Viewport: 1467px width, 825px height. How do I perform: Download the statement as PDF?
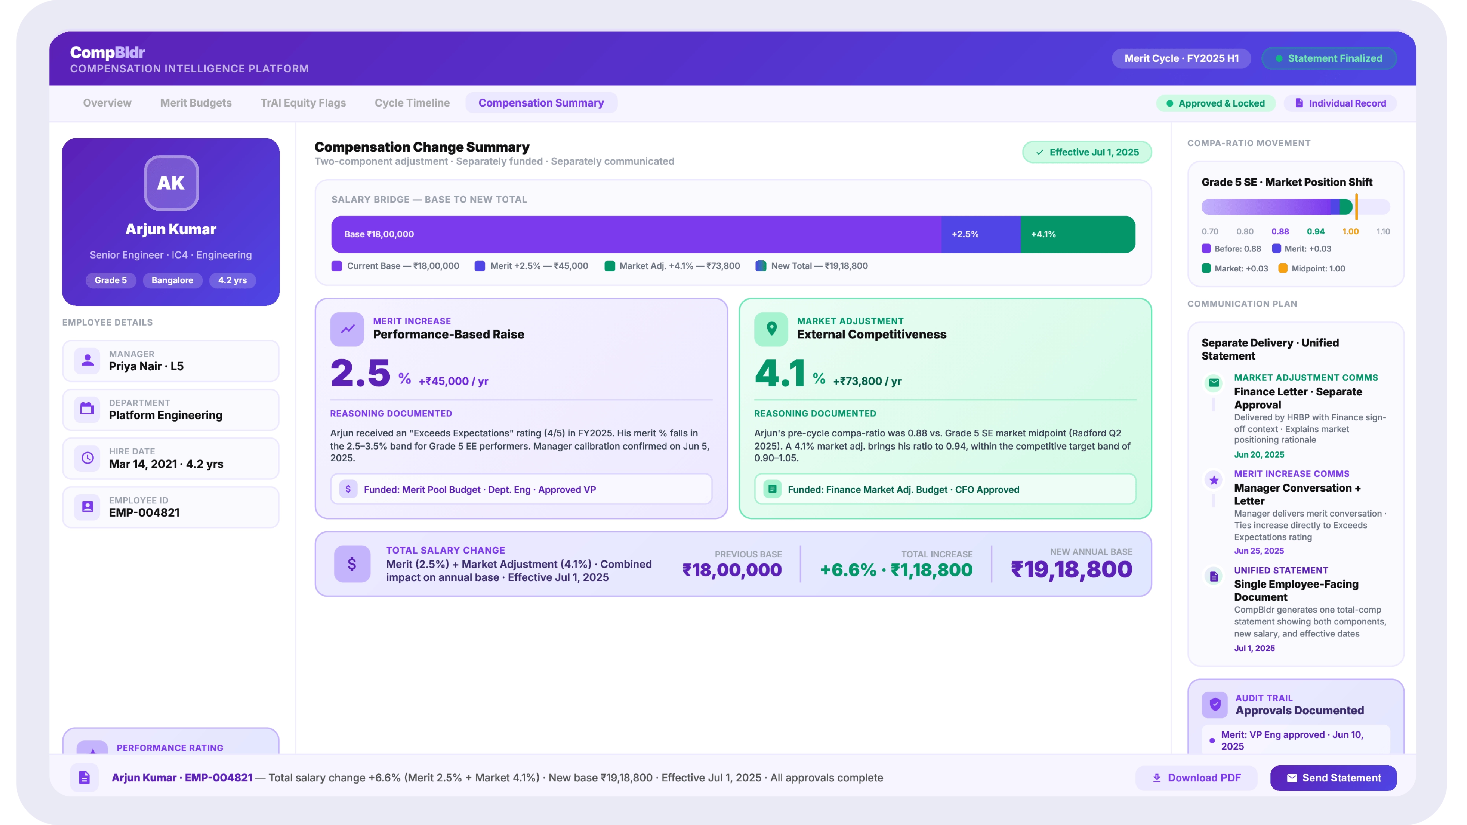pyautogui.click(x=1196, y=778)
